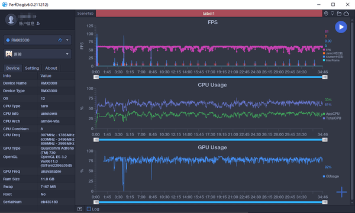Toggle the TotalCPU legend series
The image size is (355, 213).
point(332,118)
